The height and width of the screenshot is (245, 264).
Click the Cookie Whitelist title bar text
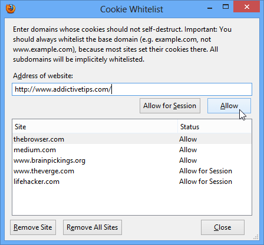coord(131,9)
